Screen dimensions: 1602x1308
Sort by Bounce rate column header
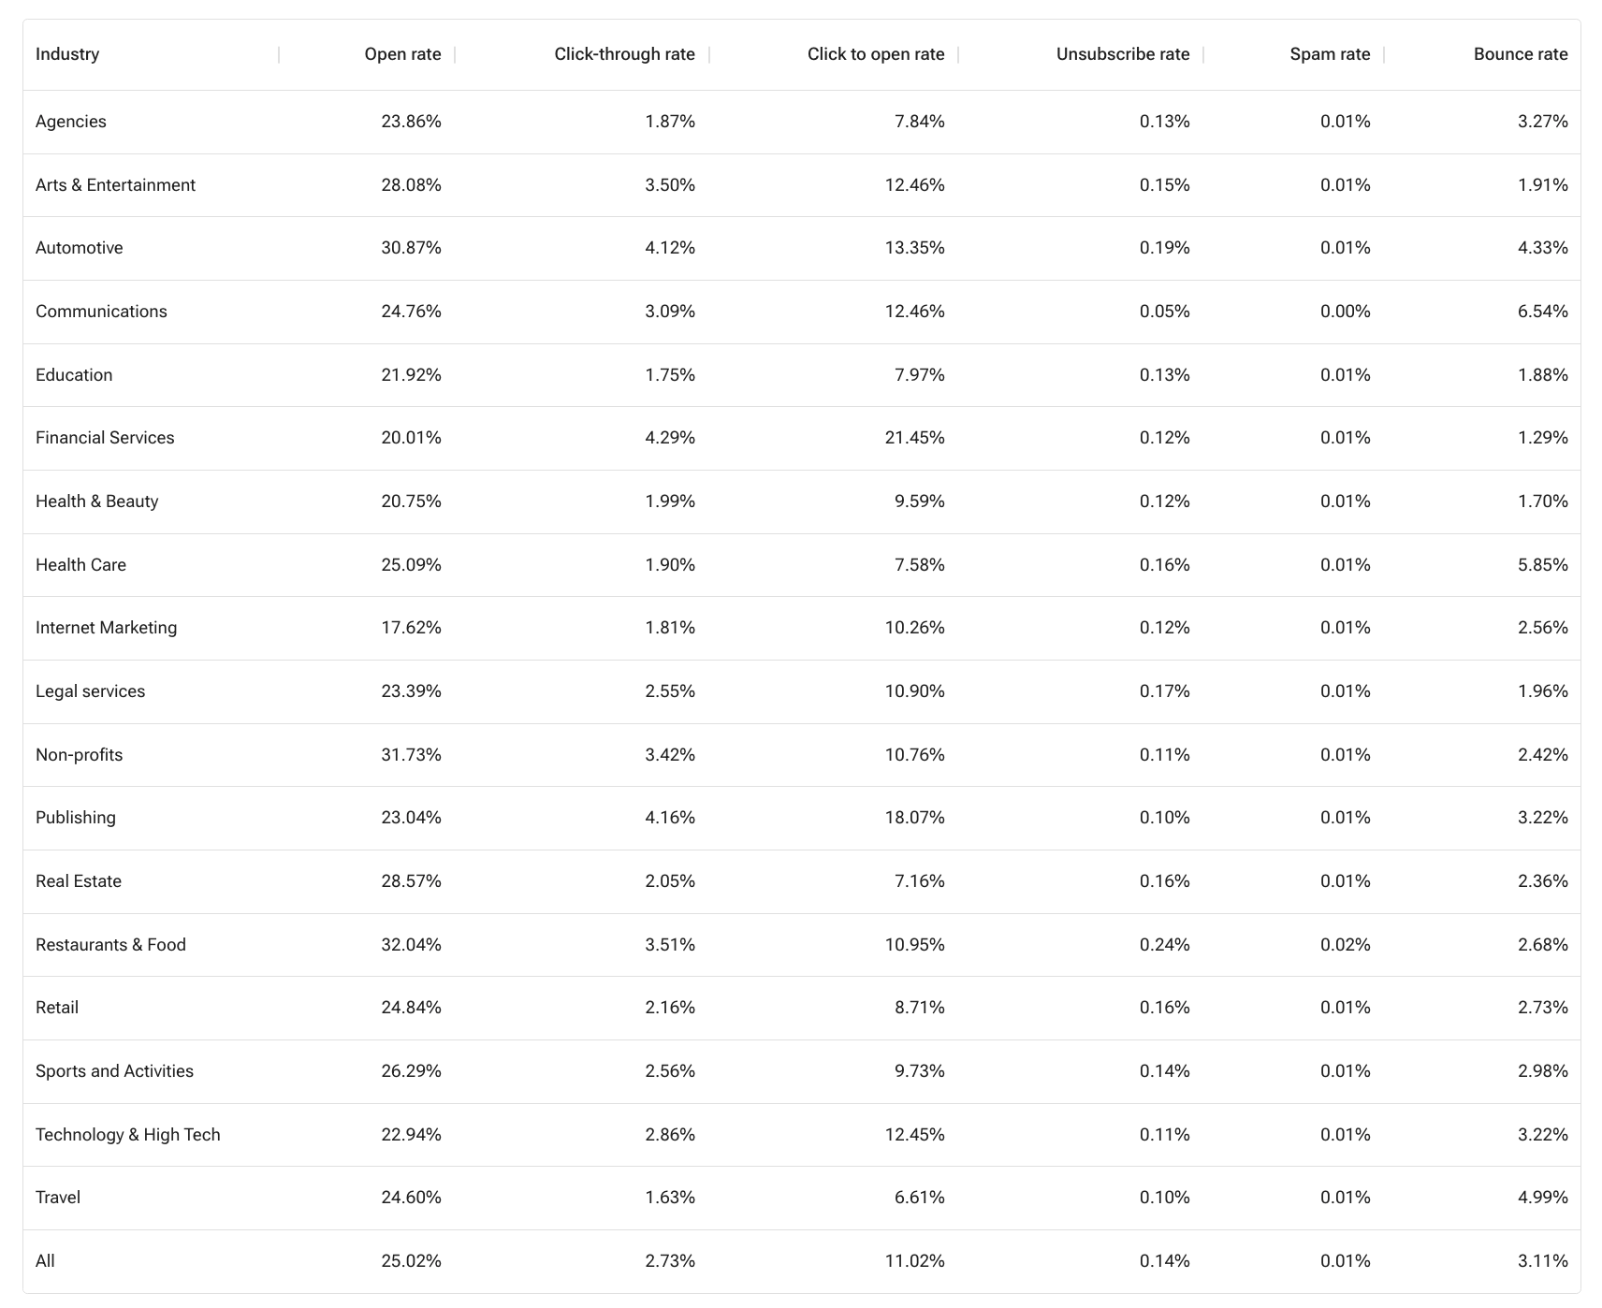(1521, 54)
